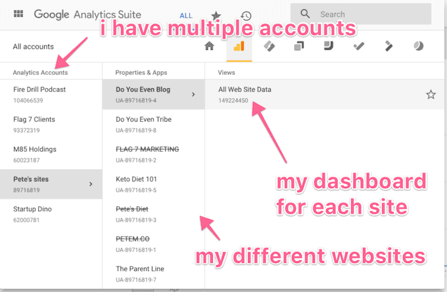Screen dimensions: 447x292
Task: Focus the Search input field
Action: (361, 14)
